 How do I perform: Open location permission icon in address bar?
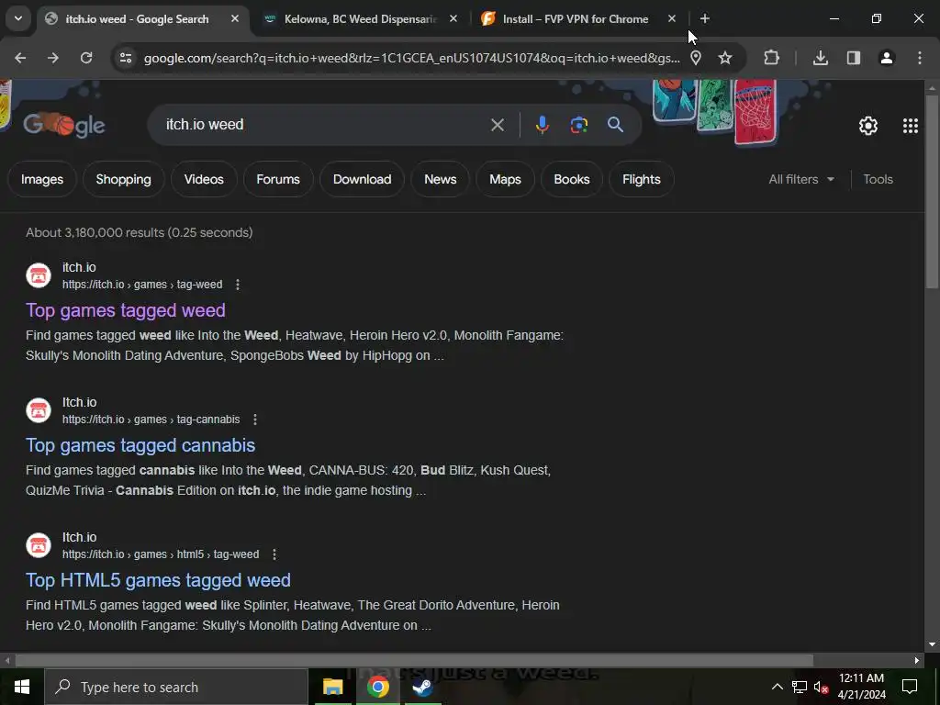696,58
